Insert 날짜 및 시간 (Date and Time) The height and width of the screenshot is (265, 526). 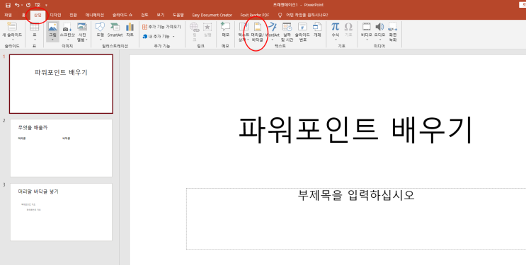(287, 31)
